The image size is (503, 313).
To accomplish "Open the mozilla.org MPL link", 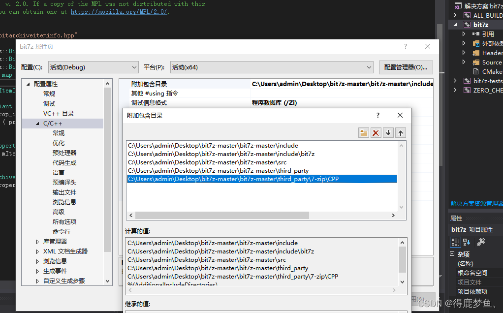I will pos(119,12).
